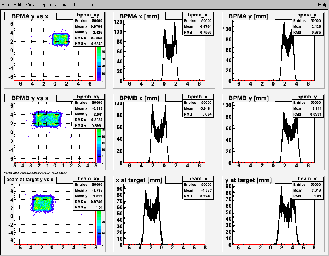Click 'Entries 50000' in beam_y stats
This screenshot has height=256, width=329.
[307, 184]
